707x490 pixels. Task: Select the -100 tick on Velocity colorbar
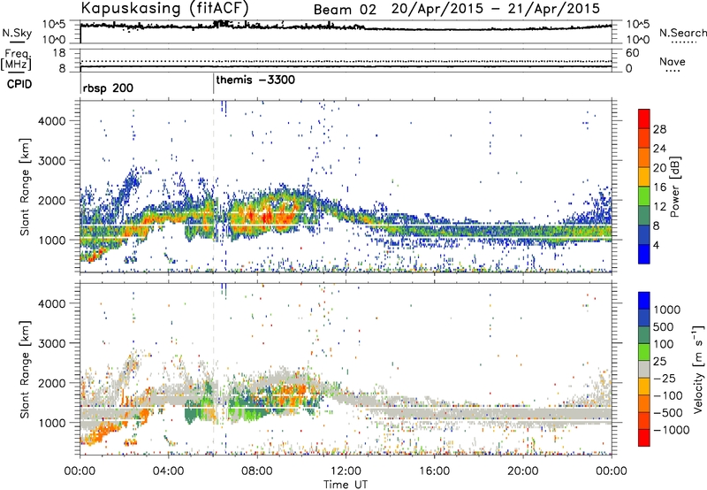668,395
